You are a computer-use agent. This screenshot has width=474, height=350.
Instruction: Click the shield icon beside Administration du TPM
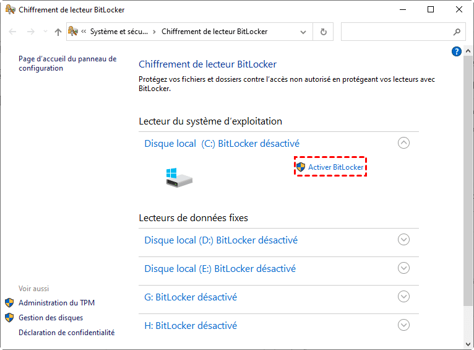9,303
